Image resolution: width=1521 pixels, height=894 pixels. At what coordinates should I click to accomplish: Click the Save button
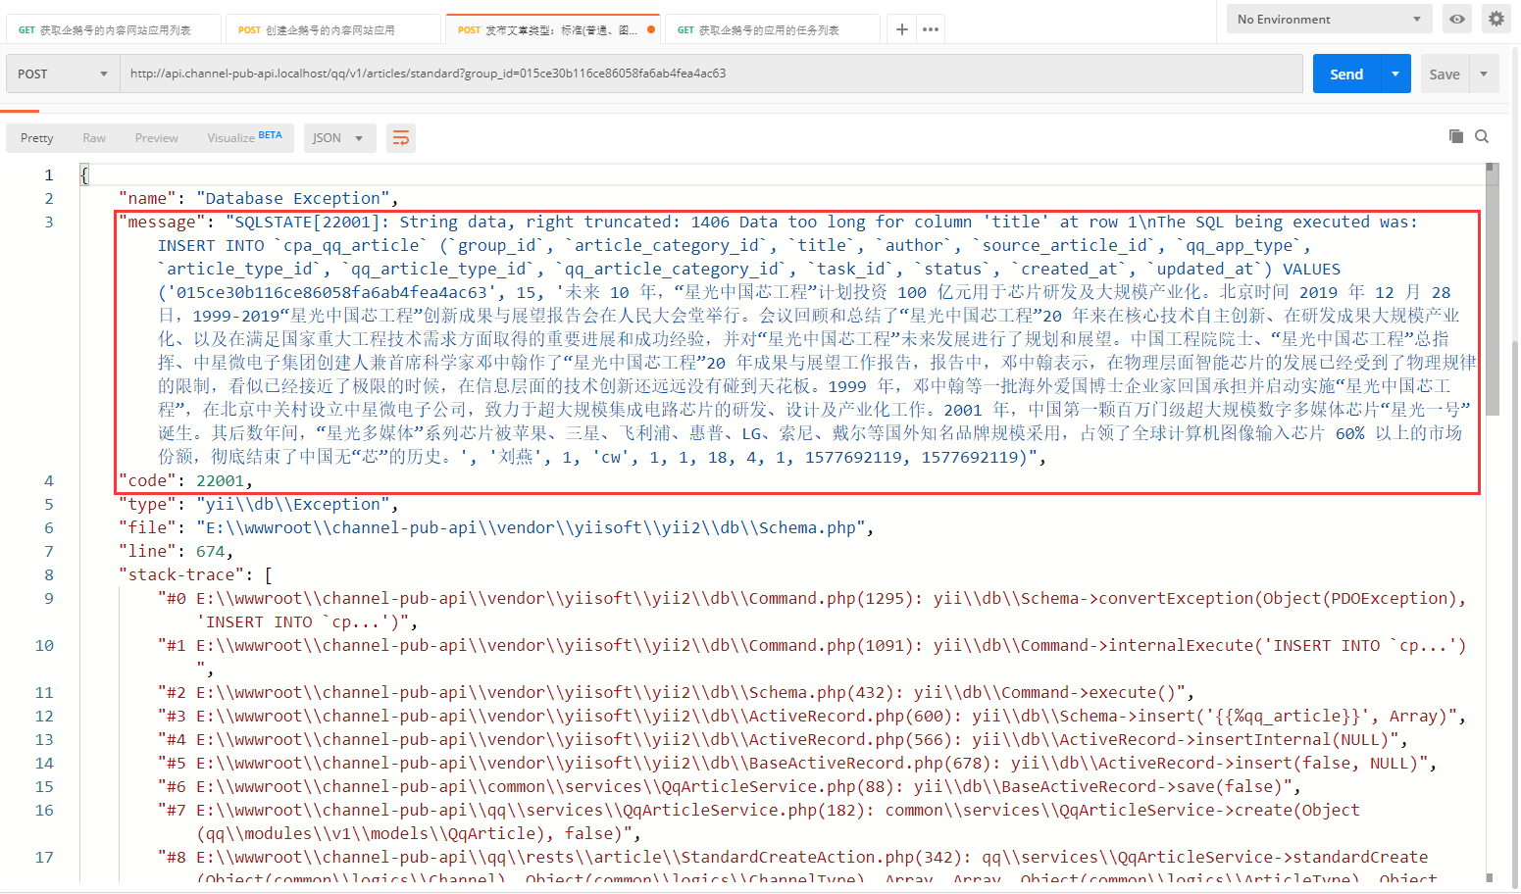coord(1444,74)
